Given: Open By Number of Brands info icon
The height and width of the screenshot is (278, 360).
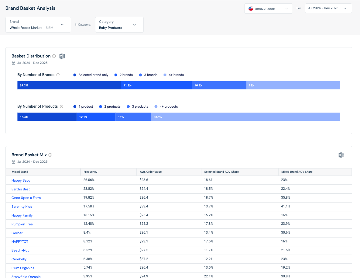Looking at the screenshot, I should [58, 75].
